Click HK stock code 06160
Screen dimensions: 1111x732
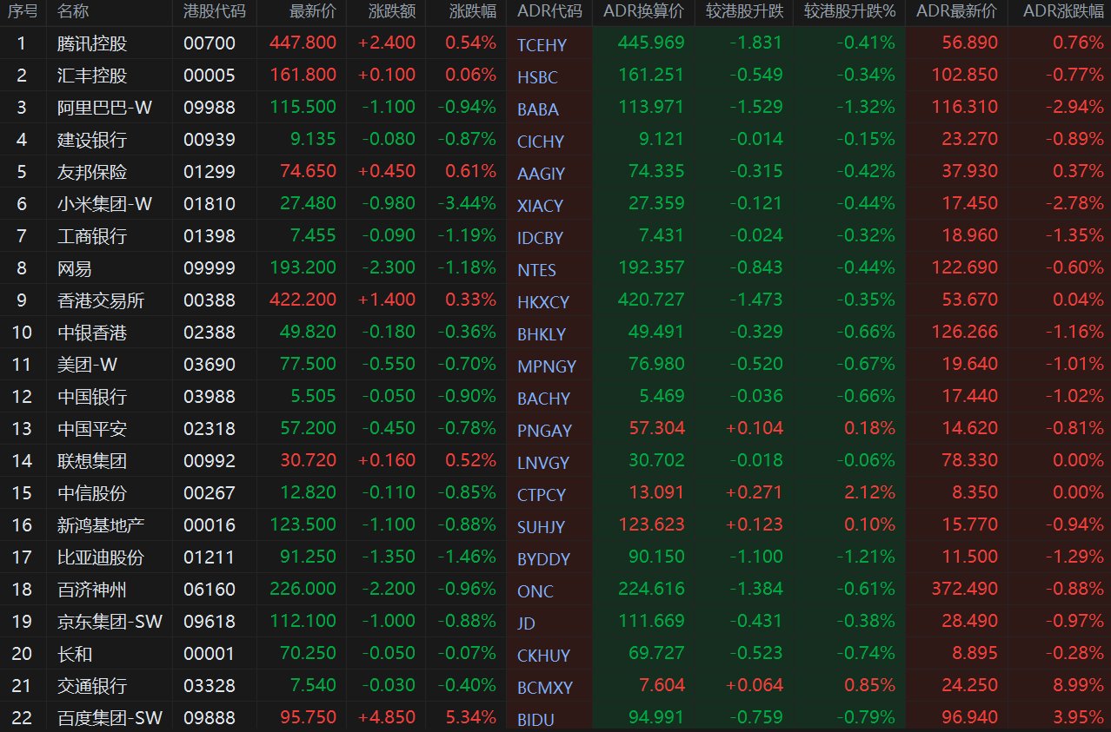click(210, 590)
